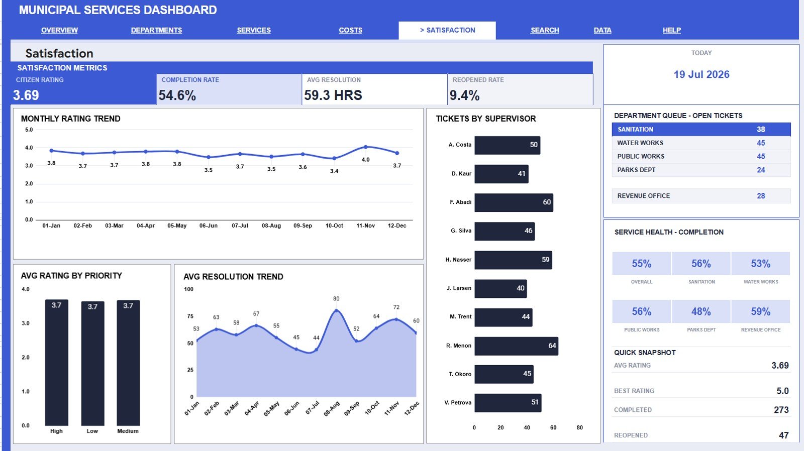The image size is (804, 451).
Task: Click the 53% WATER WORKS completion tile
Action: (761, 264)
